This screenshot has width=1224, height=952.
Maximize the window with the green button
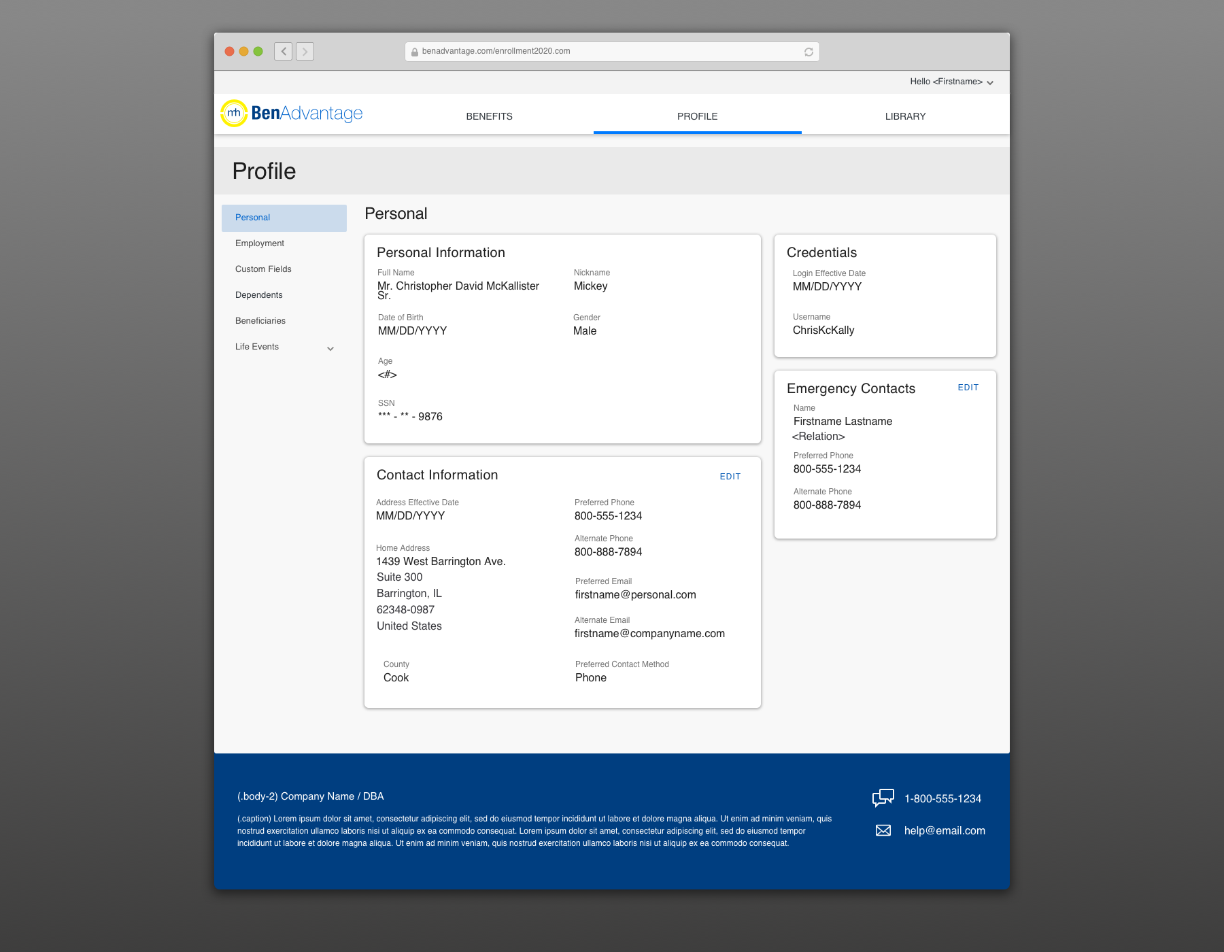click(x=258, y=51)
